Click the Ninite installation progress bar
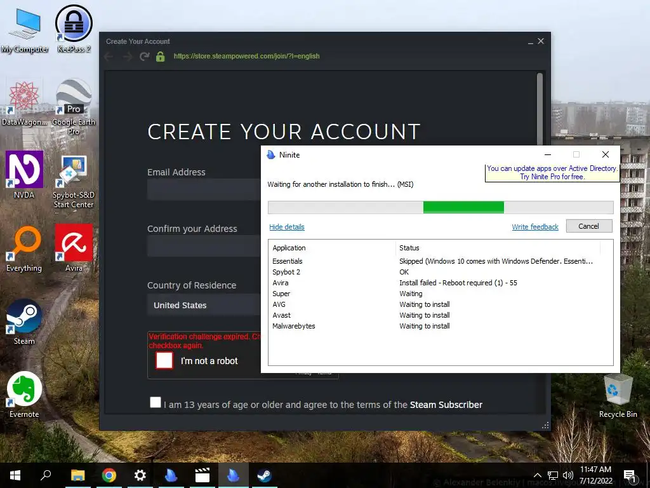Screen dimensions: 650x488 click(441, 207)
